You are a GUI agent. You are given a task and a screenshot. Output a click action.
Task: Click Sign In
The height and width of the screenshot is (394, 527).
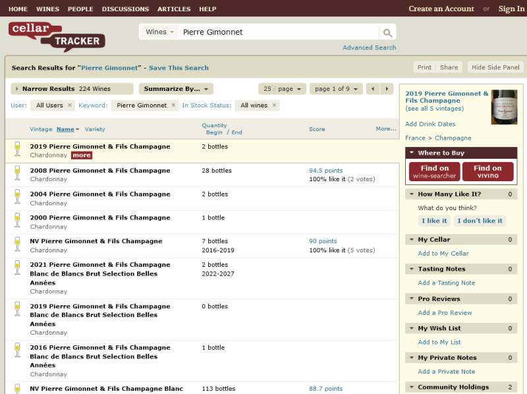pyautogui.click(x=512, y=9)
